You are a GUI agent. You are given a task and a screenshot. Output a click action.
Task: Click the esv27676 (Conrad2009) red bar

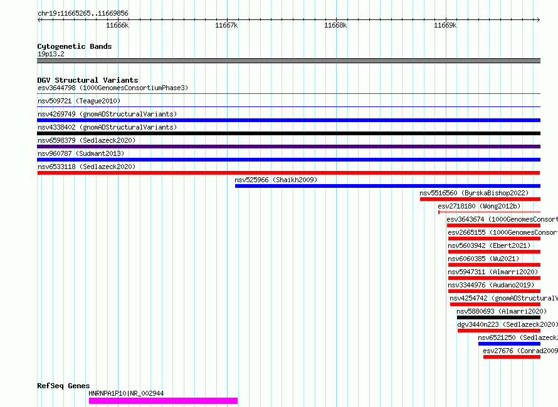[512, 357]
